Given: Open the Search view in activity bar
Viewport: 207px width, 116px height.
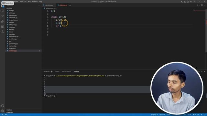Looking at the screenshot, I should [x=3, y=11].
